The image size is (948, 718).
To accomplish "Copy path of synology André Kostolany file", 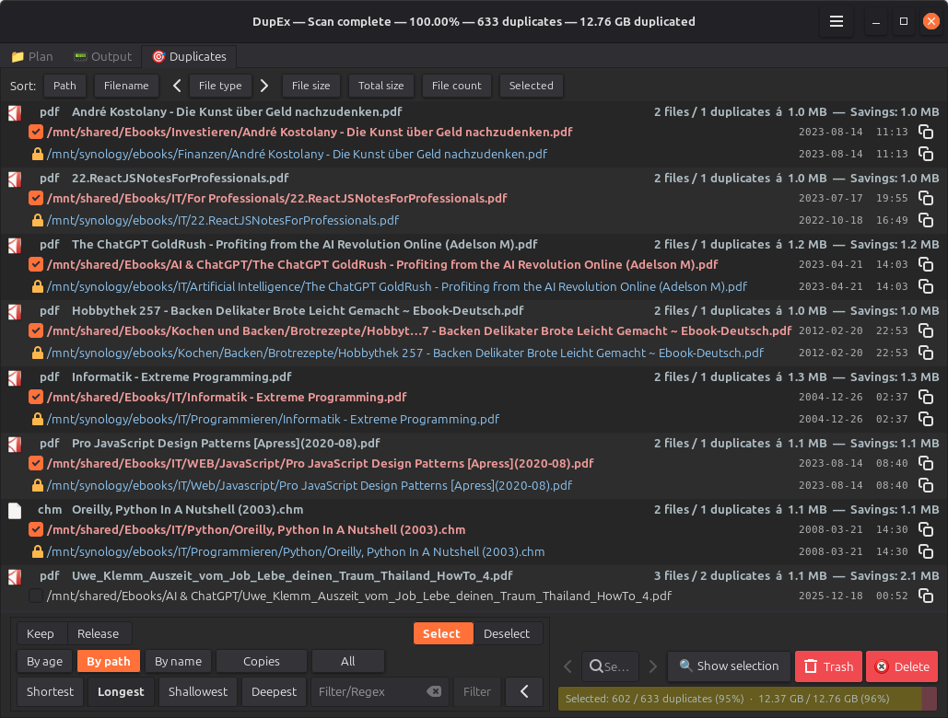I will click(x=926, y=154).
